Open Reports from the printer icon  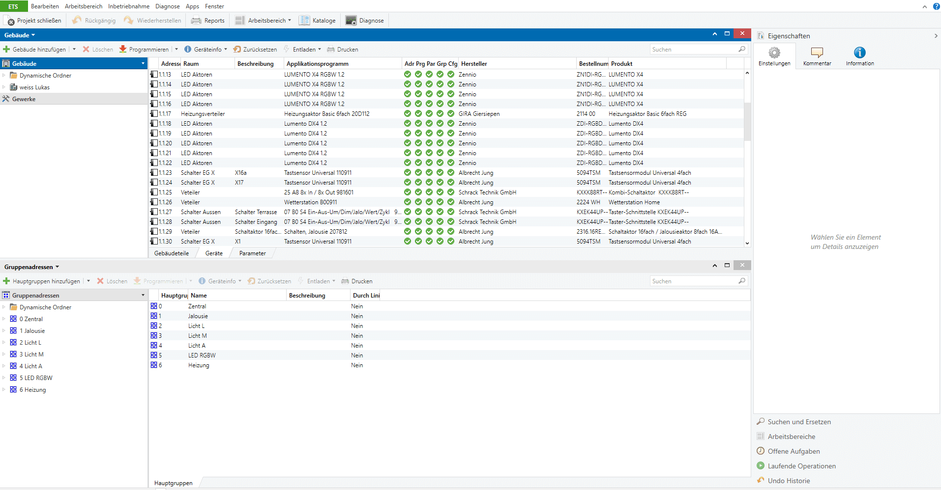click(196, 21)
